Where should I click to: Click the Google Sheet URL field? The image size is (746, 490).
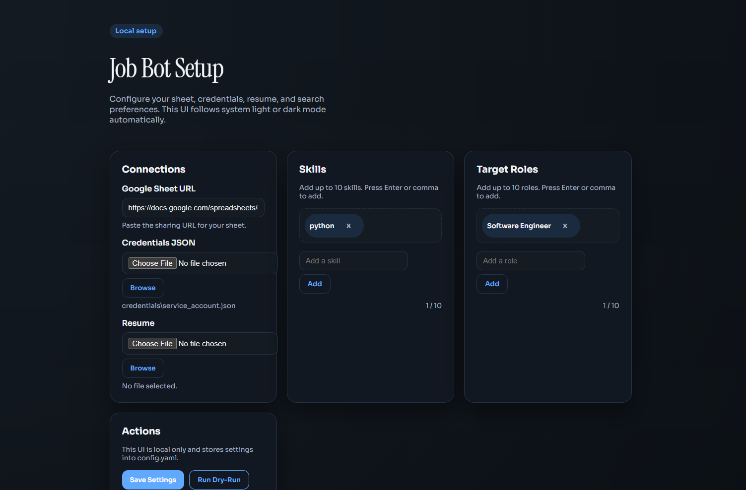pos(193,208)
